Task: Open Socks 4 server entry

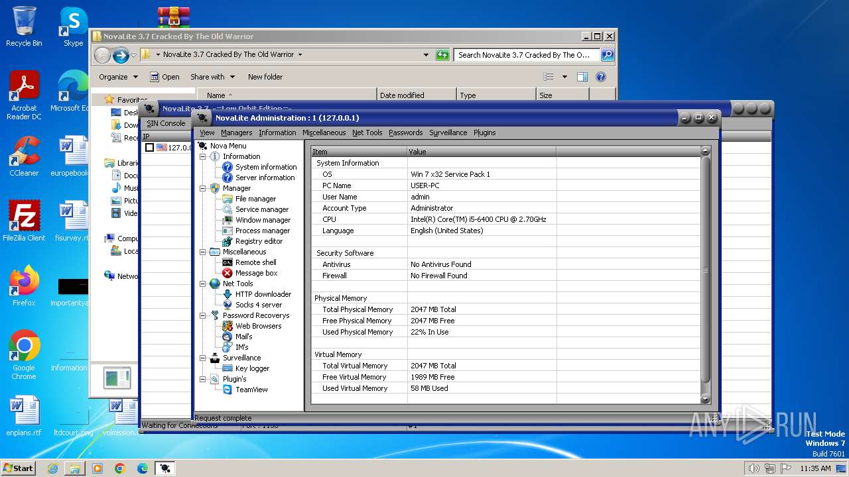Action: tap(258, 305)
